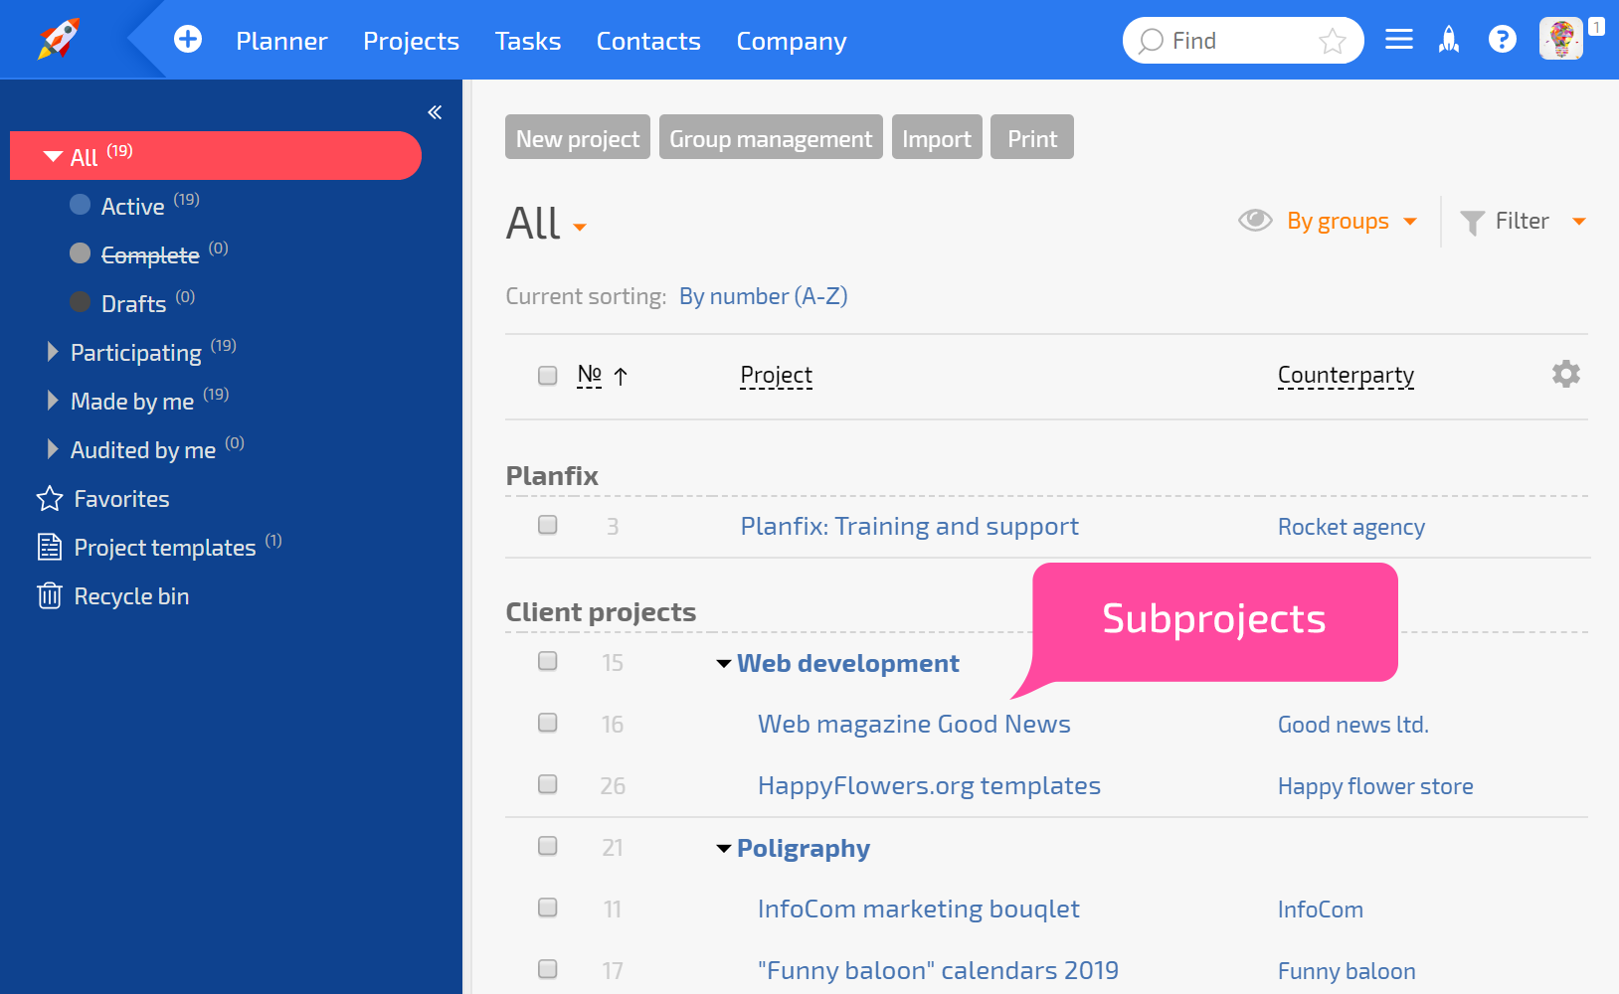Click the Filter funnel icon
This screenshot has height=994, width=1619.
point(1472,223)
